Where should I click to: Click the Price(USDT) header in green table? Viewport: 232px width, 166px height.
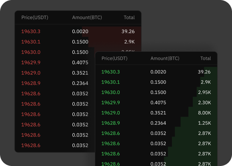[114, 59]
